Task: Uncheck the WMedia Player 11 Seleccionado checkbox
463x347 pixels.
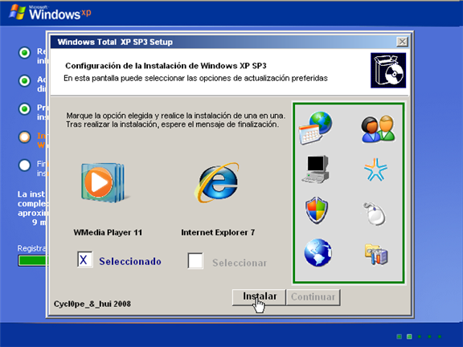Action: pos(84,259)
